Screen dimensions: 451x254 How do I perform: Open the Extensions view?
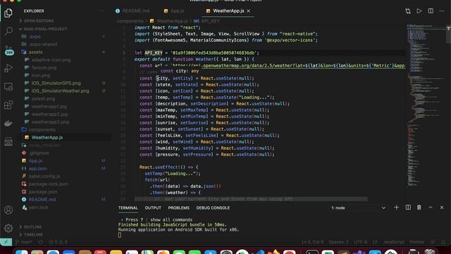(8, 105)
